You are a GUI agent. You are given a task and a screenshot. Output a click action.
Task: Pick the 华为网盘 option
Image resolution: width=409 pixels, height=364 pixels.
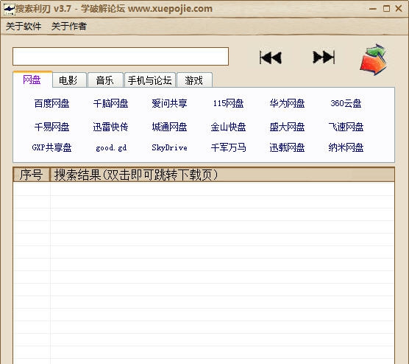coord(287,103)
